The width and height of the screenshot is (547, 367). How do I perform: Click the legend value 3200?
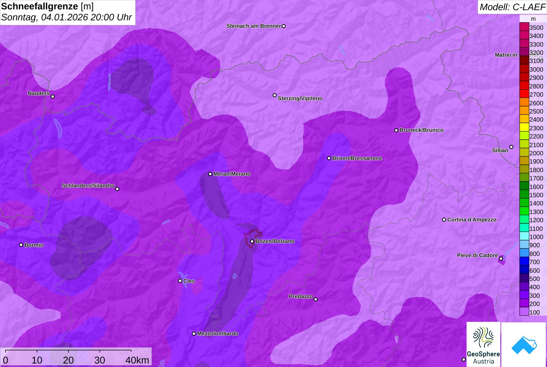tap(536, 53)
